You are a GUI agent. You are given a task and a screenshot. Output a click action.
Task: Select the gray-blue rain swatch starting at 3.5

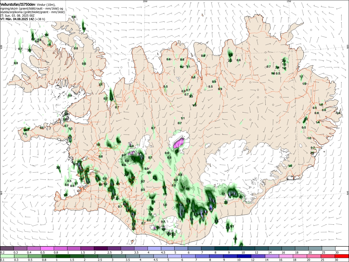pos(133,256)
